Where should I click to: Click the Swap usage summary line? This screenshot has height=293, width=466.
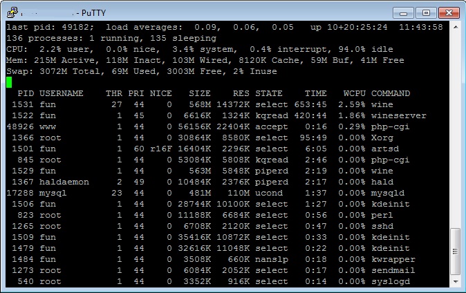[142, 71]
